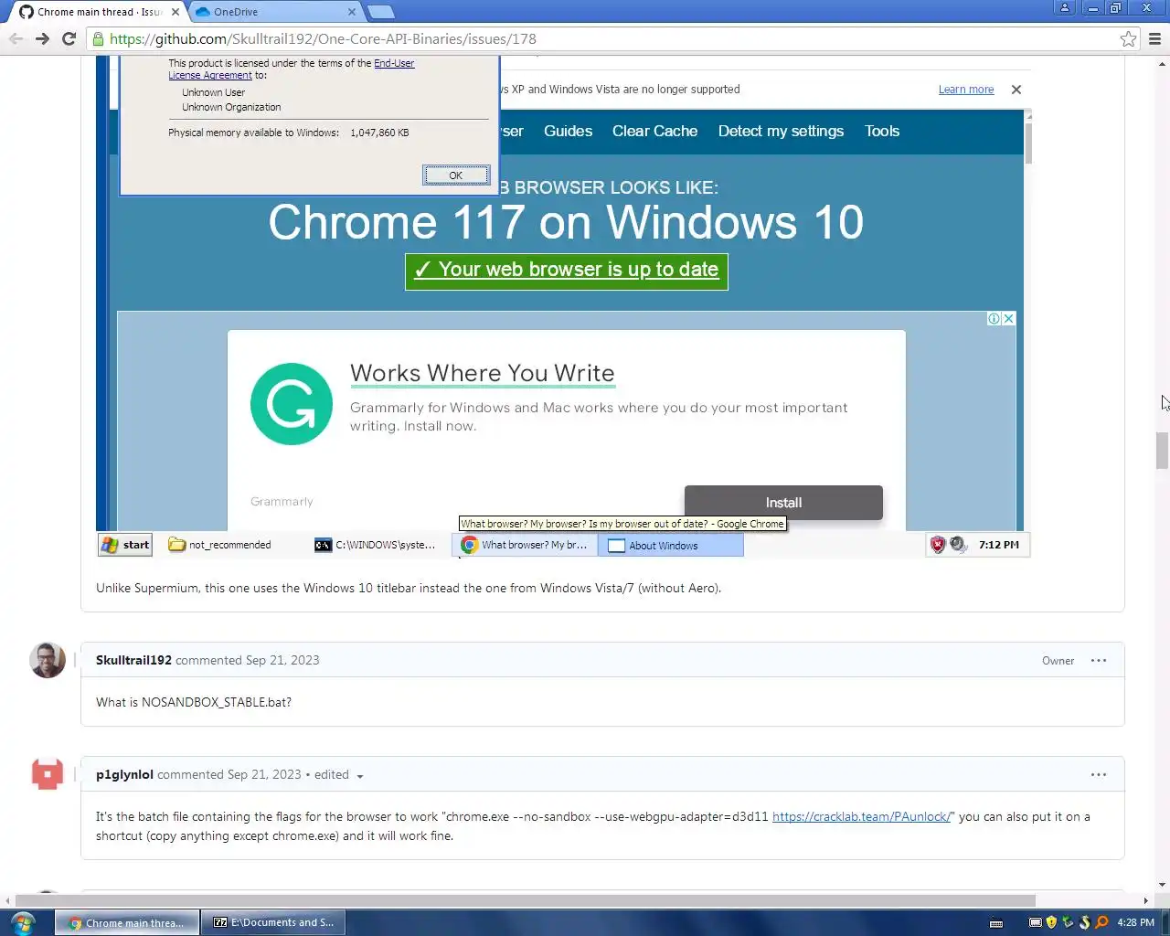Click the on-screen keyboard tray icon
1170x936 pixels.
(x=995, y=922)
